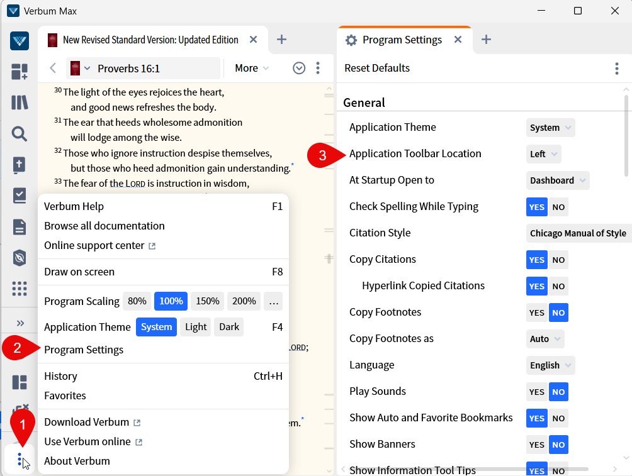632x476 pixels.
Task: Click the Download Verbum link
Action: pos(163,422)
